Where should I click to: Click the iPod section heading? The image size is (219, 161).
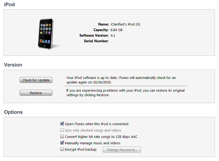(x=9, y=5)
